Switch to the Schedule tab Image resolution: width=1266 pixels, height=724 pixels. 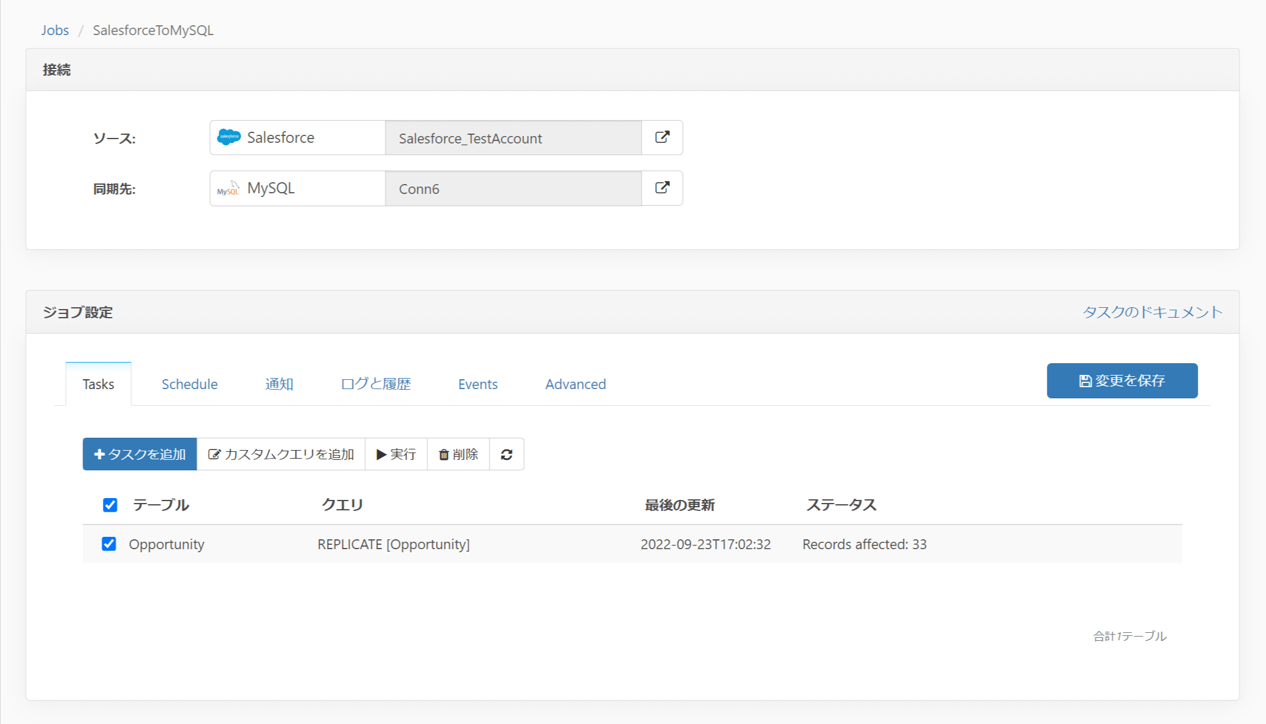pos(190,384)
